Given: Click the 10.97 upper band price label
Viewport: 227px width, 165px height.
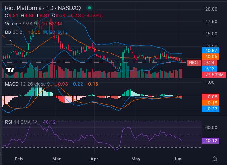Looking at the screenshot, I should [x=211, y=51].
